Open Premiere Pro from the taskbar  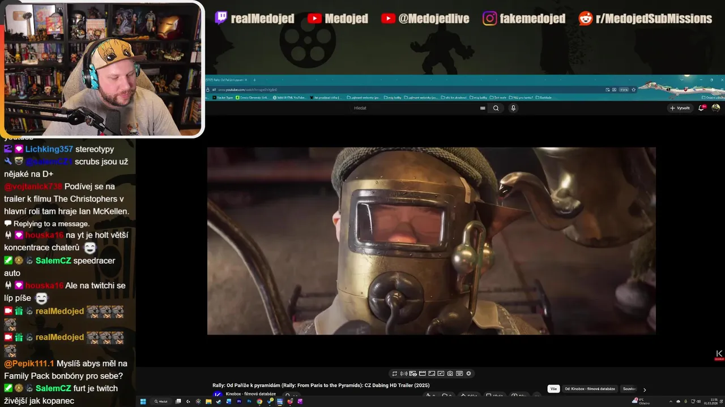[x=239, y=401]
